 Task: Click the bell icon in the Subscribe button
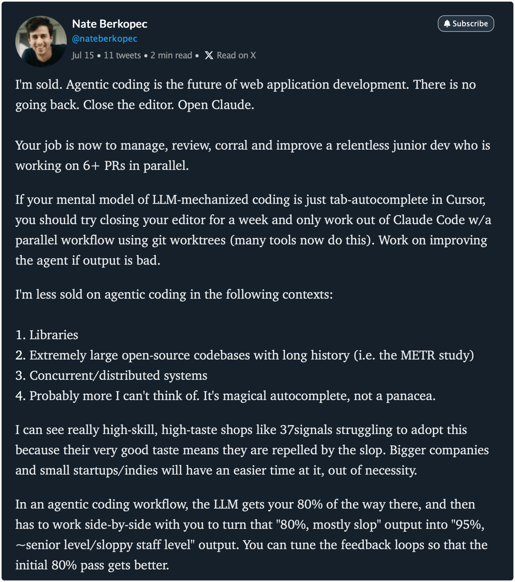(447, 24)
